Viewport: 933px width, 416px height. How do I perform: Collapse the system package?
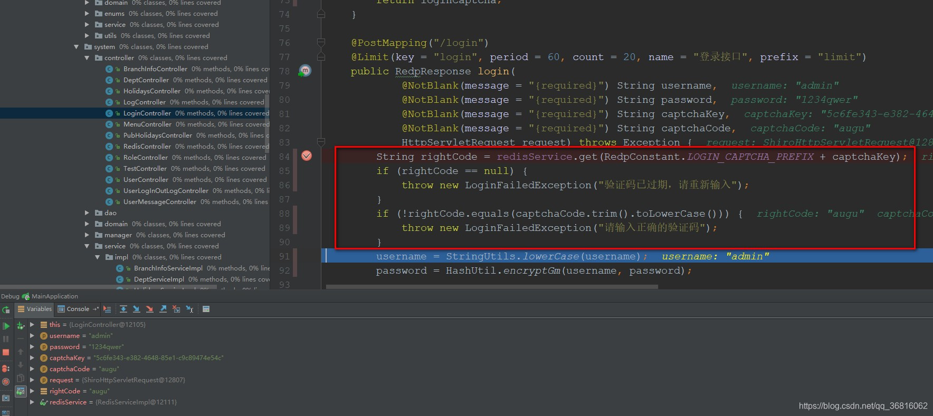pos(77,47)
